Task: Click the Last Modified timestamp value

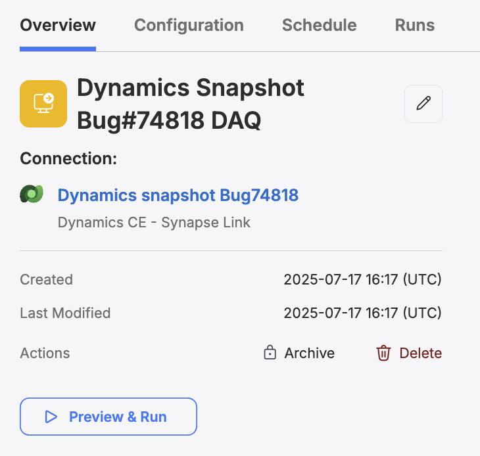Action: tap(363, 313)
